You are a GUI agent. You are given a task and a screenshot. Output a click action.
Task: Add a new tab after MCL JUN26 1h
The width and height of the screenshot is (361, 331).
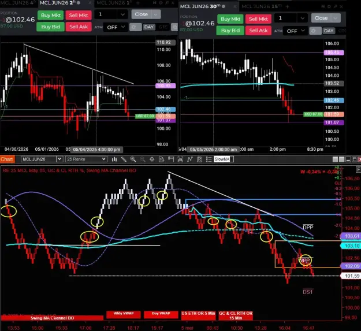coord(138,3)
